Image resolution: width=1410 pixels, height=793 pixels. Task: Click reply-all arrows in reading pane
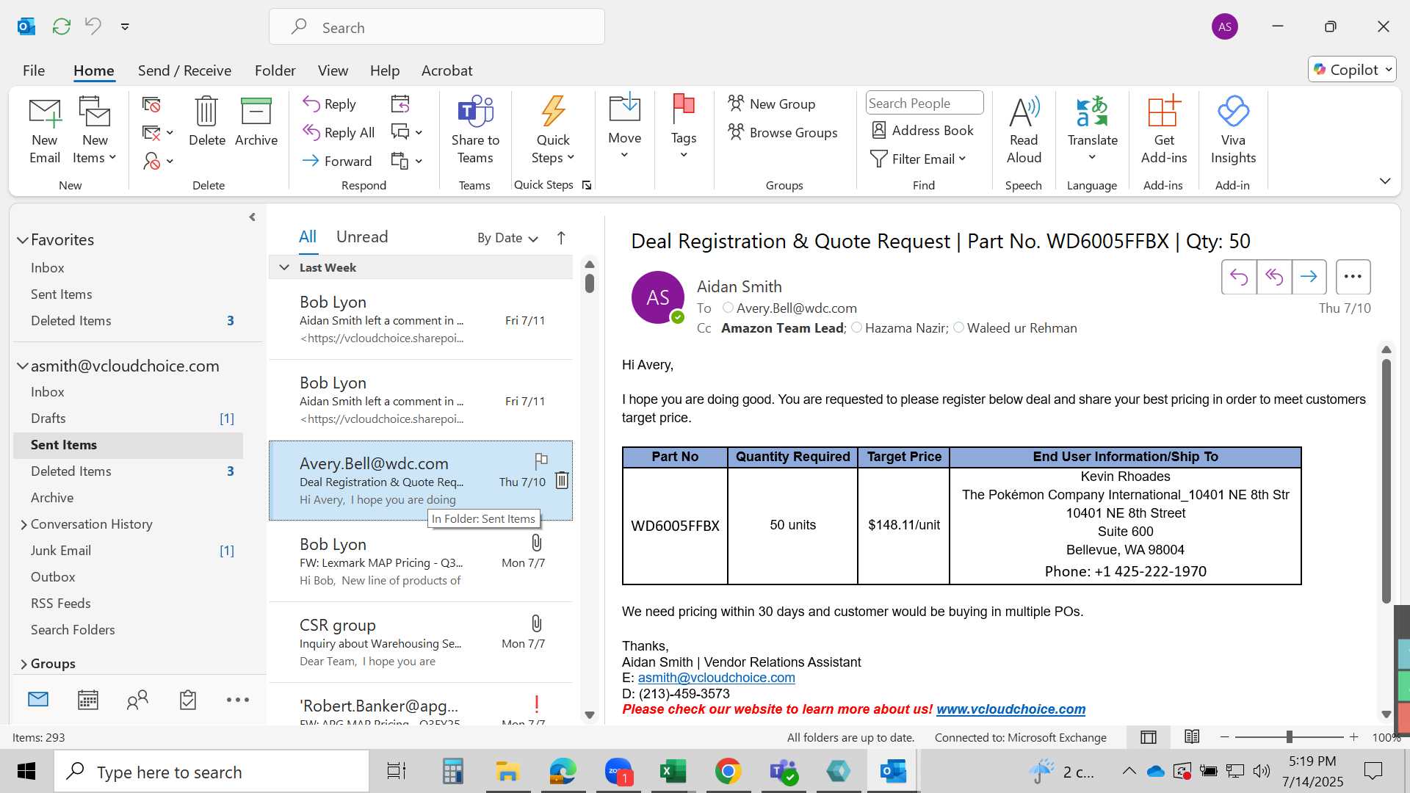pos(1274,277)
